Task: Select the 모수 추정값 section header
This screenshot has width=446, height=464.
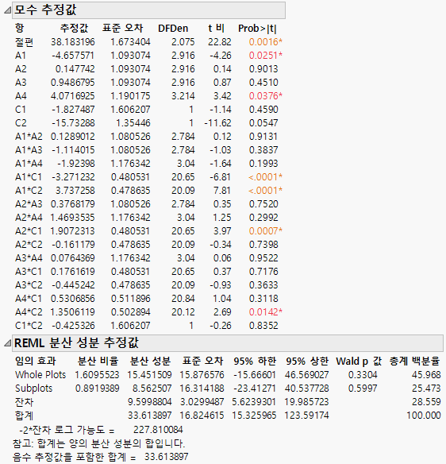Action: pyautogui.click(x=148, y=10)
